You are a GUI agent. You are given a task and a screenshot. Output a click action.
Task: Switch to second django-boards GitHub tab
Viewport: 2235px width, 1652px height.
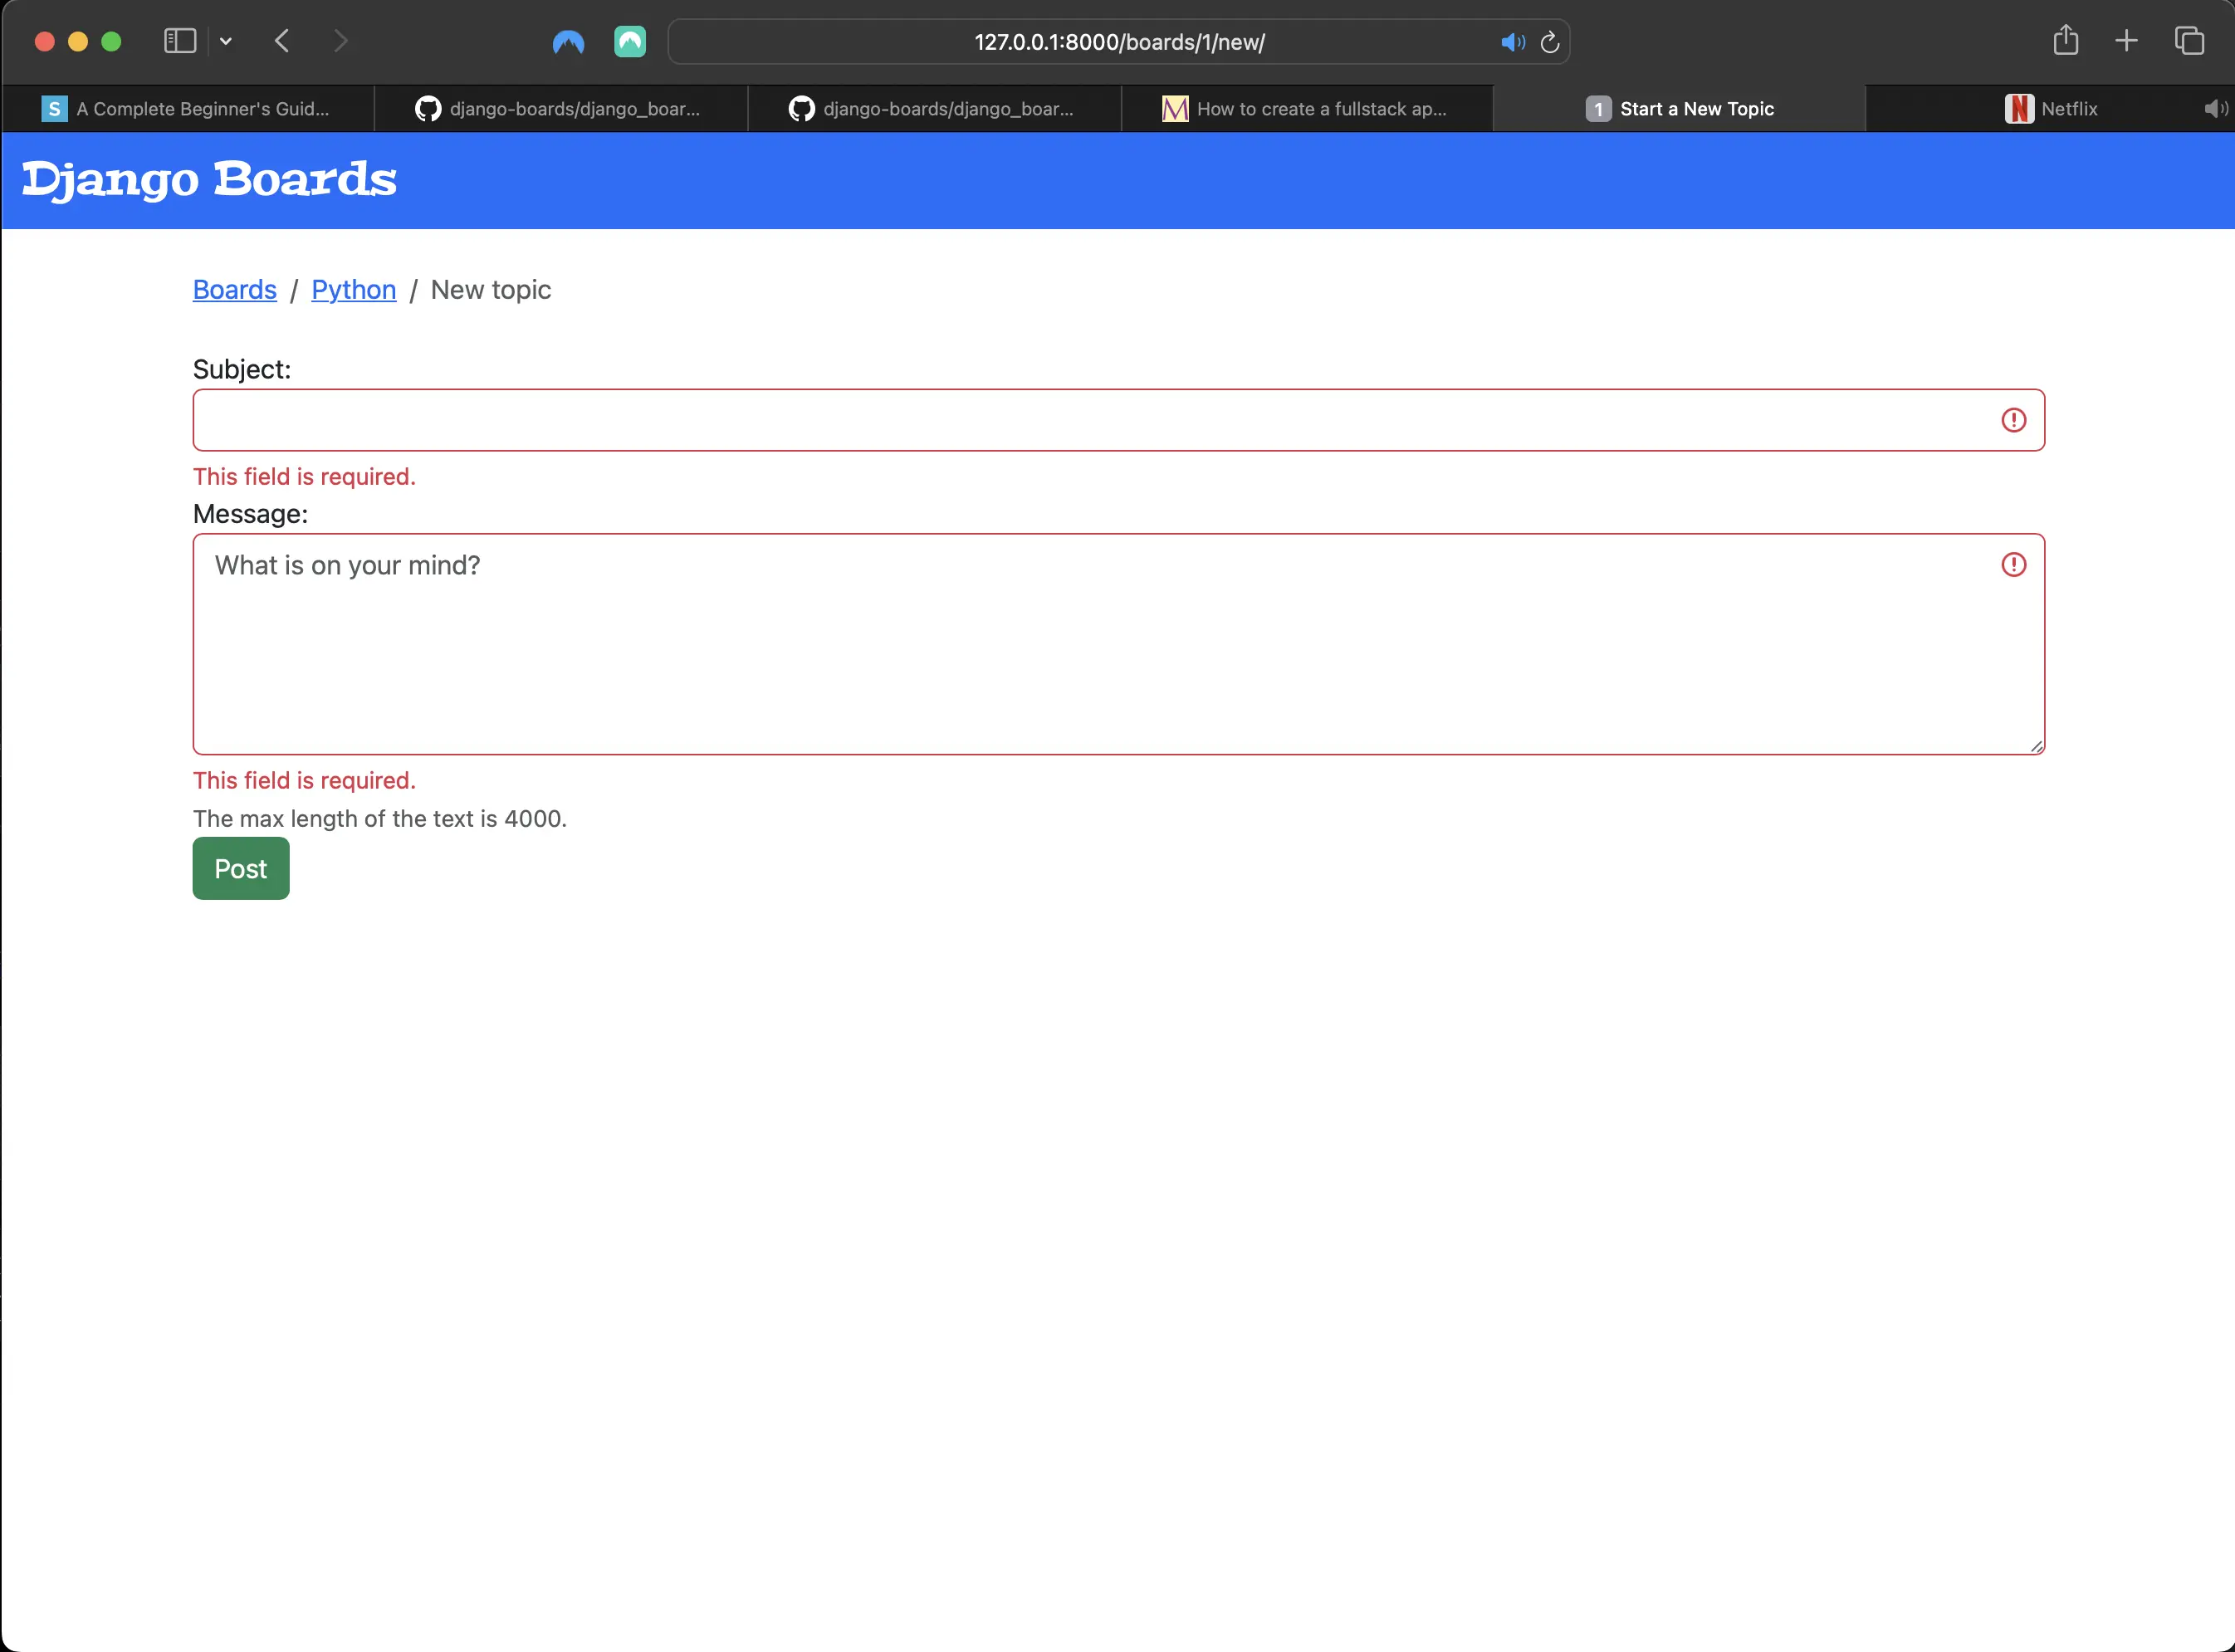click(934, 109)
